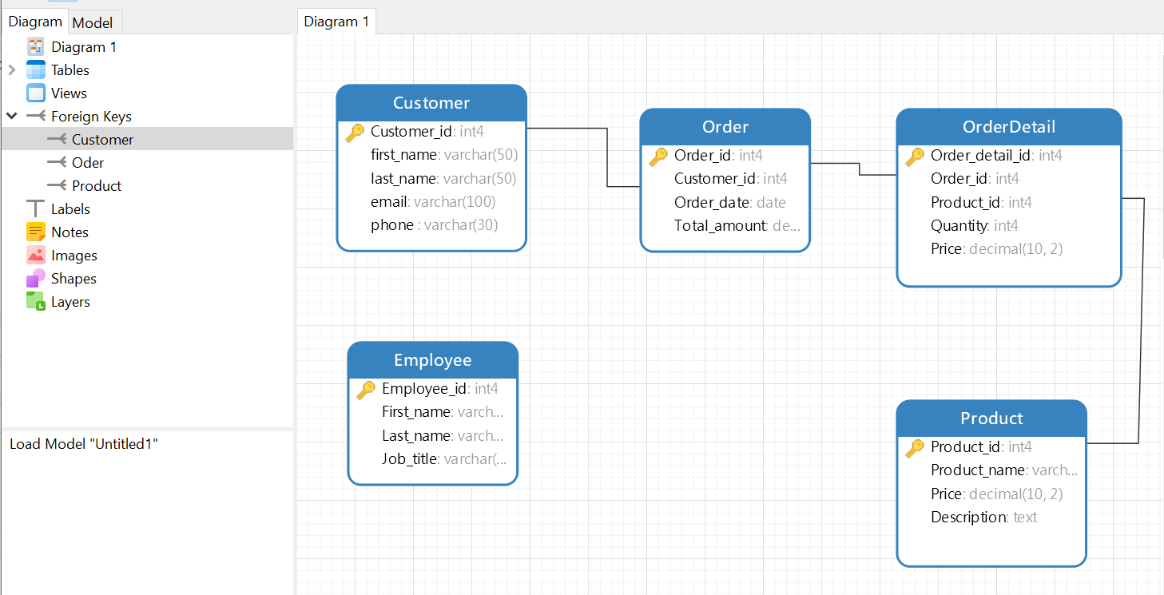Select the Customer foreign key item

[102, 140]
